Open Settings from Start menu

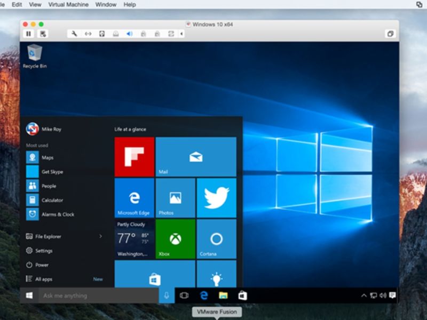(39, 251)
